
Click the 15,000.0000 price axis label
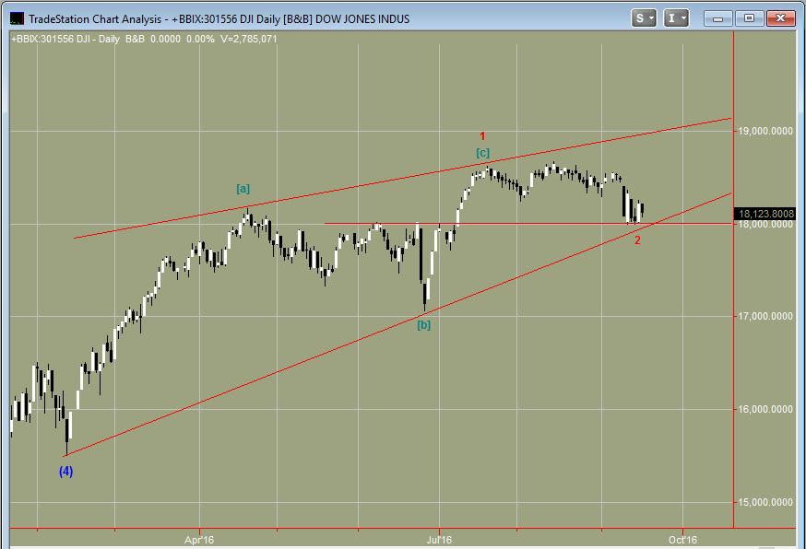click(766, 502)
